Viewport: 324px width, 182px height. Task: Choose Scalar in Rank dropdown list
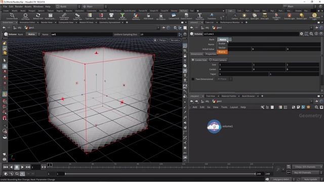point(222,43)
